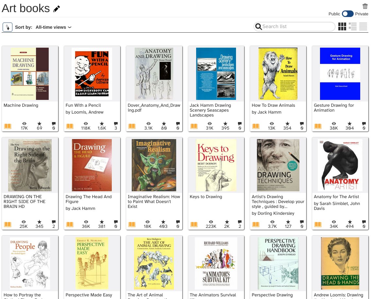Image resolution: width=371 pixels, height=299 pixels.
Task: Open The Art of Animal Drawing cover
Action: [154, 263]
